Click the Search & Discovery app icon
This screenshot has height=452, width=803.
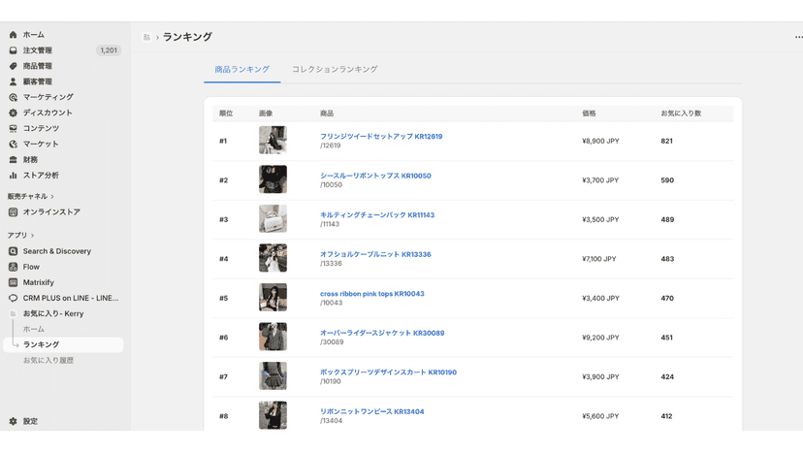(14, 251)
